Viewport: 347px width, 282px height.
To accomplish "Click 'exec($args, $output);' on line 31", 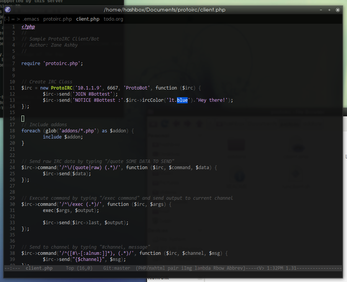I will (71, 210).
